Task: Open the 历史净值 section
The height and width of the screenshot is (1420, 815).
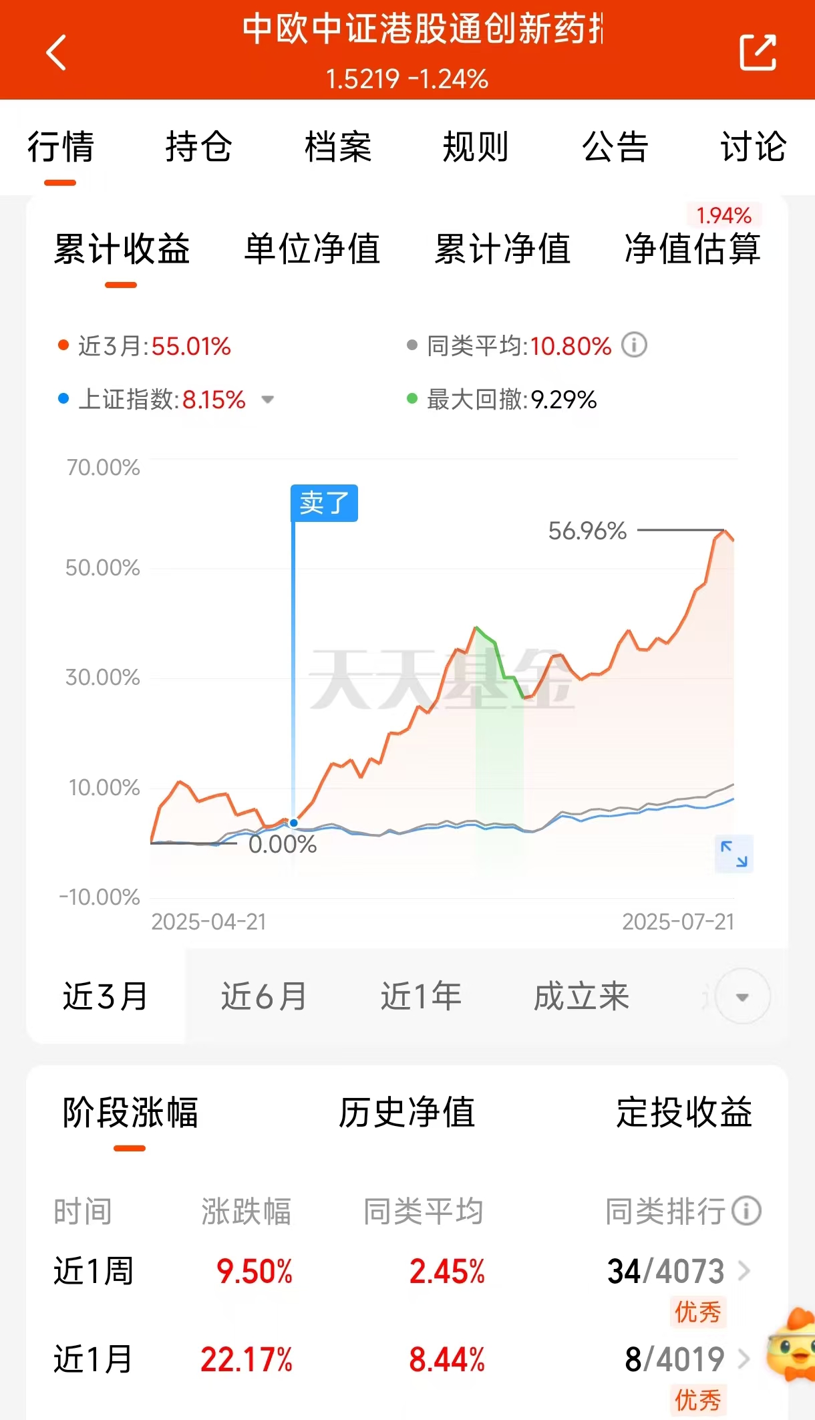Action: [x=407, y=1113]
